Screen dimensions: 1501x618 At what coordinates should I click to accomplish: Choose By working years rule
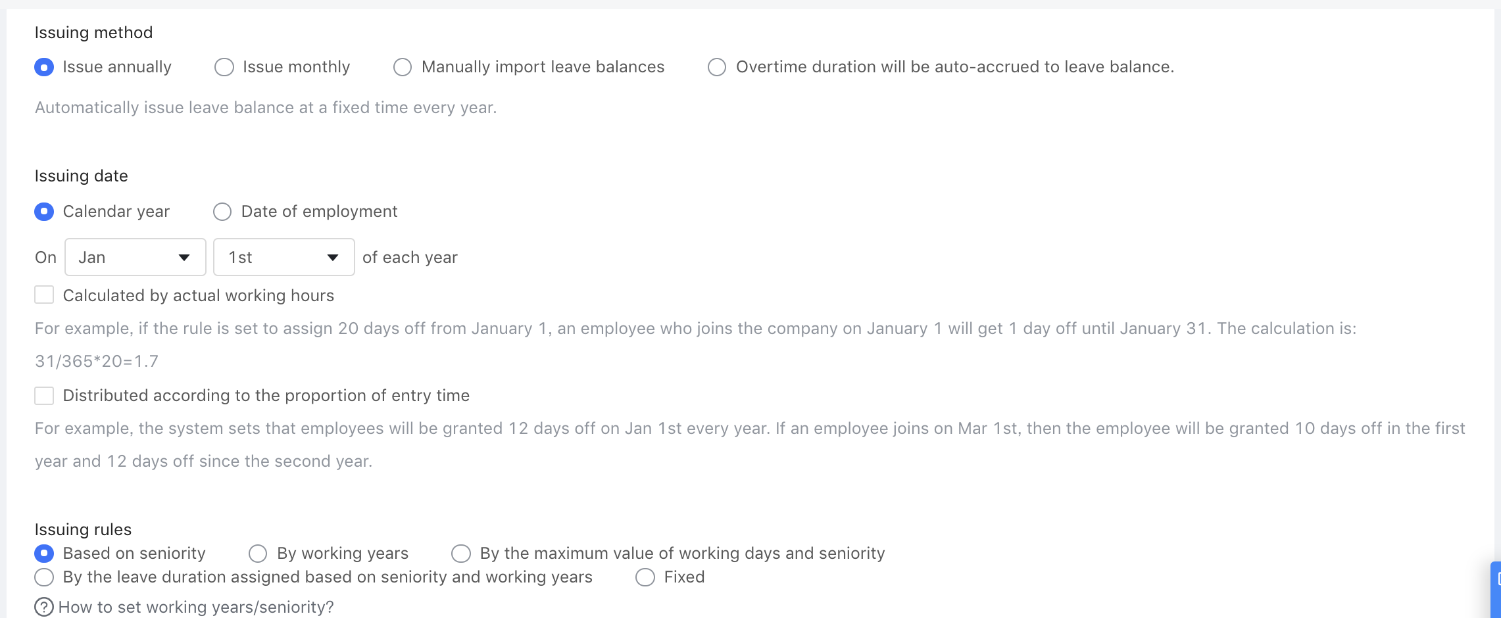click(258, 554)
